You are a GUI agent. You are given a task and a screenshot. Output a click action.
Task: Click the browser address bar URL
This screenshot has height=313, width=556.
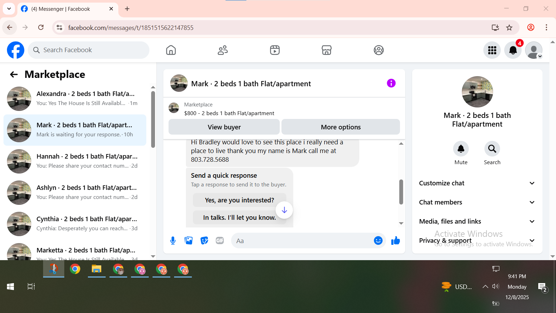pyautogui.click(x=131, y=28)
